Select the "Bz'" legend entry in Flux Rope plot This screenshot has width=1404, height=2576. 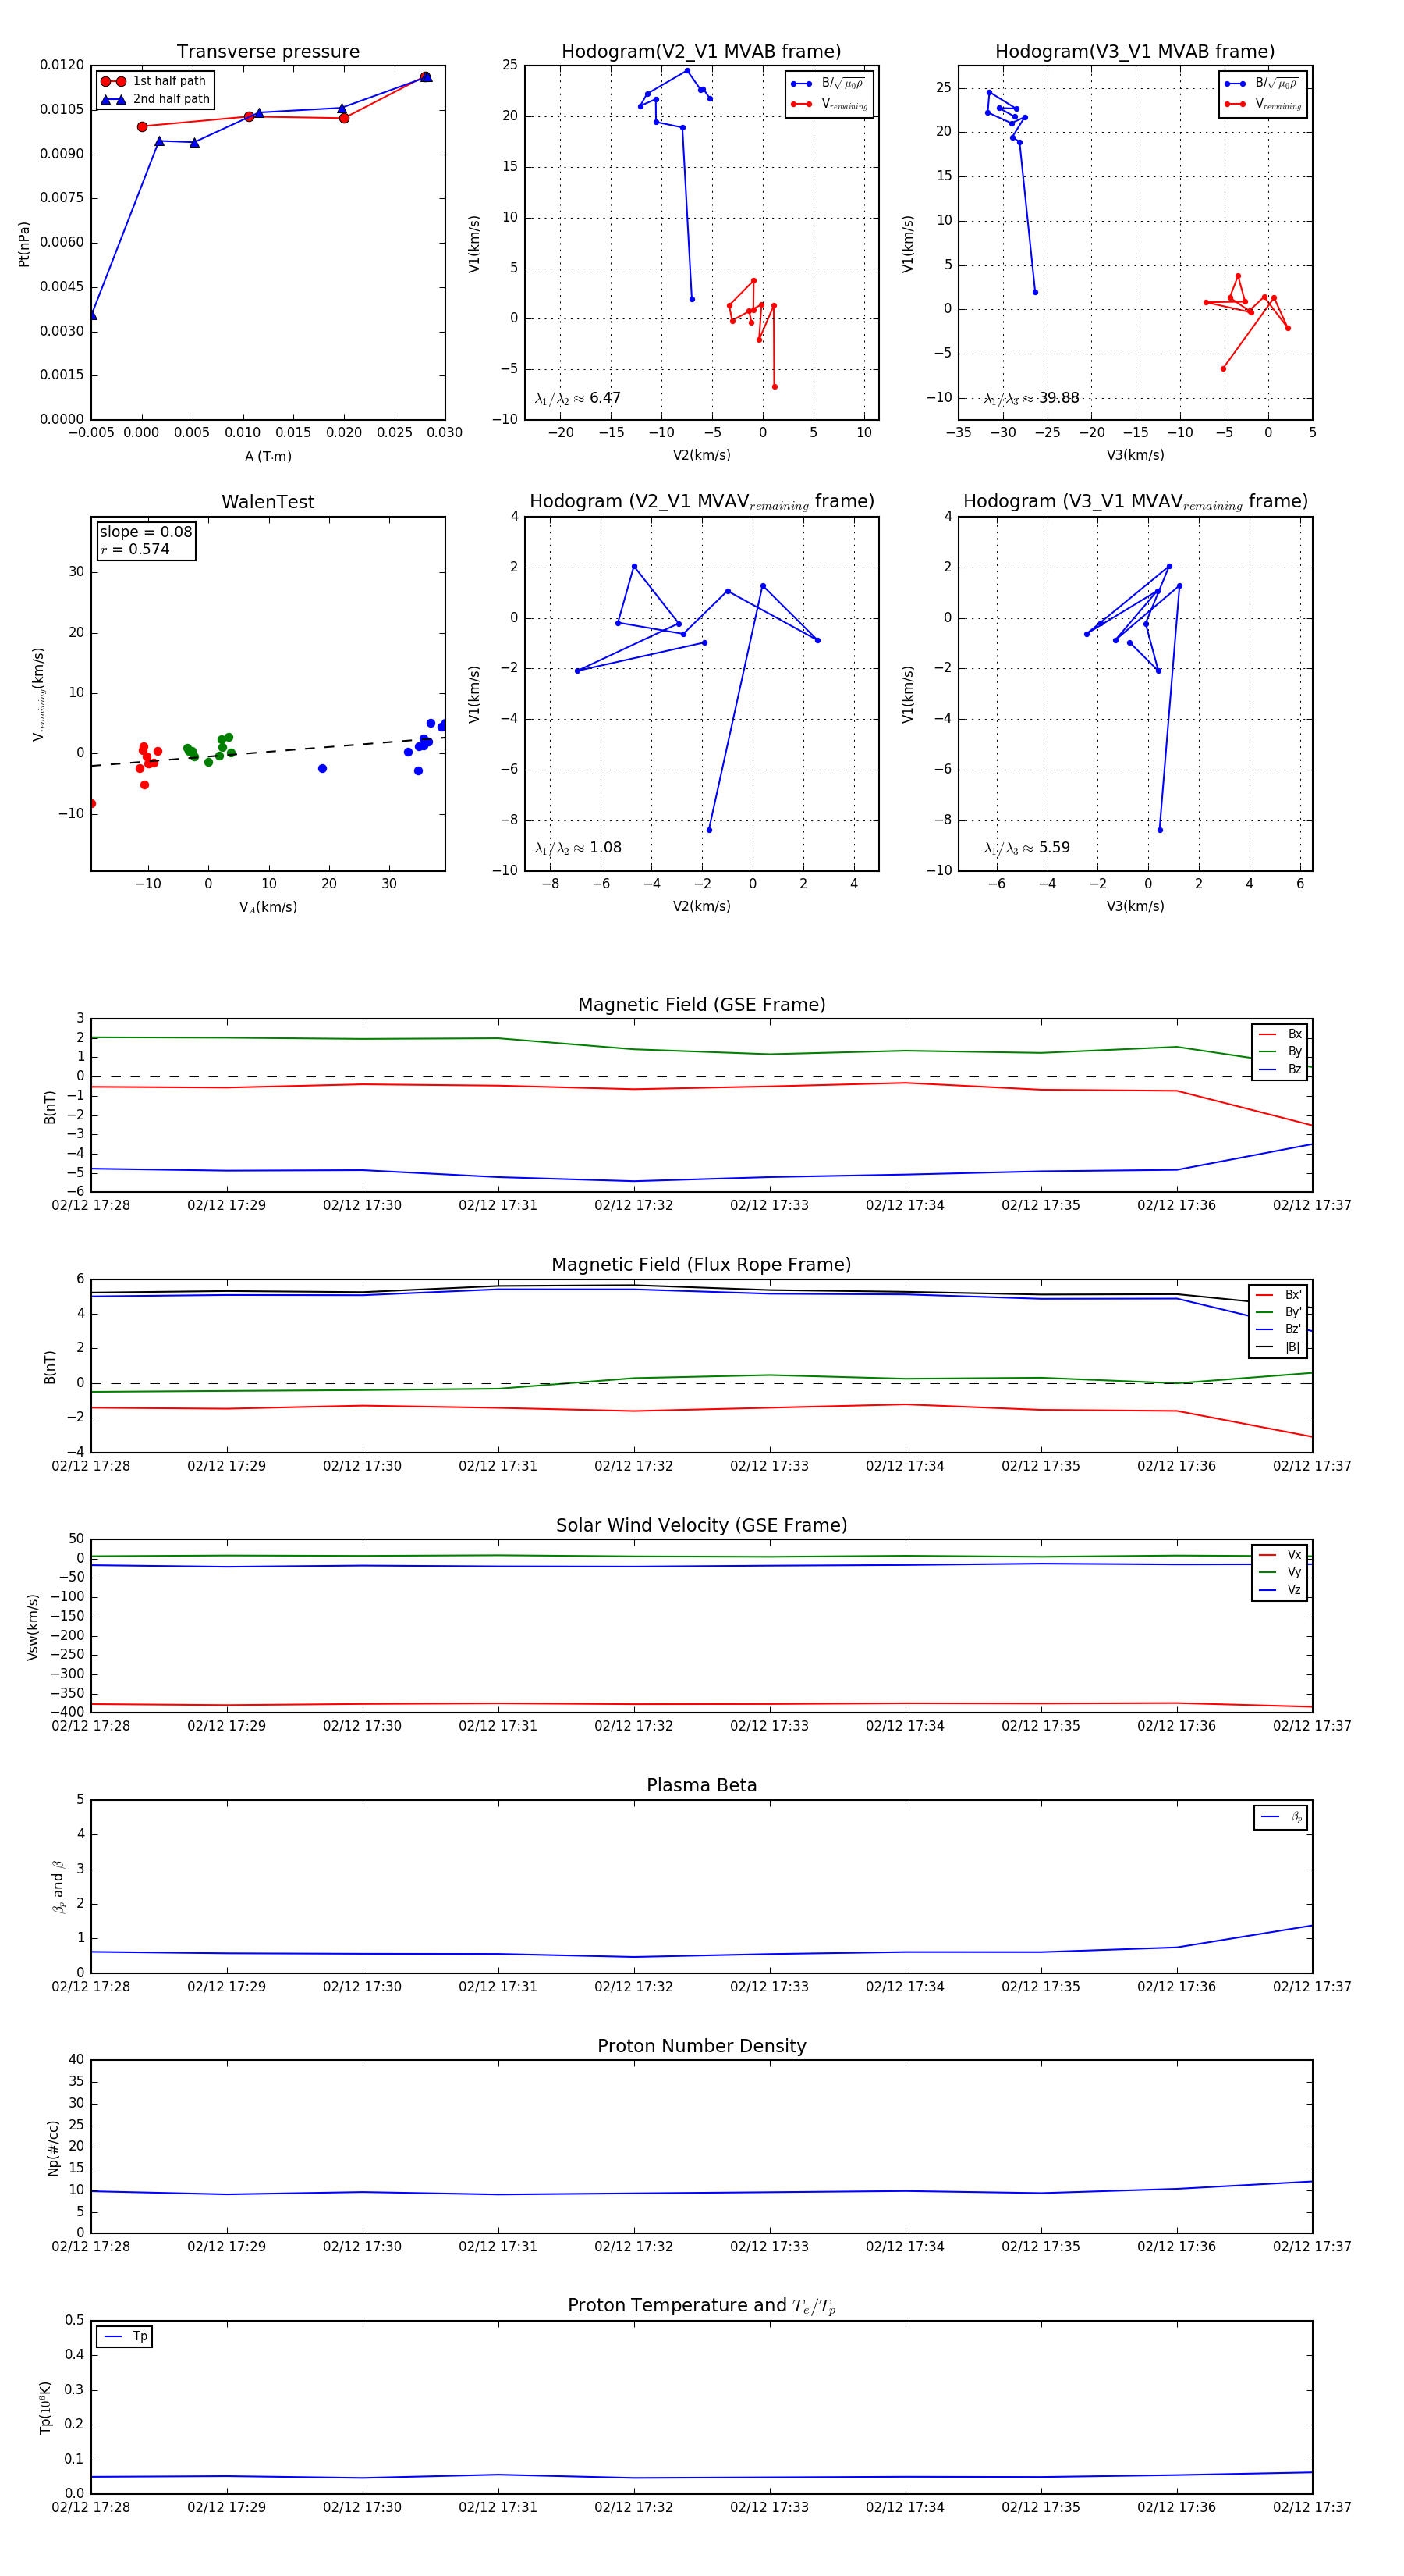[1278, 1330]
